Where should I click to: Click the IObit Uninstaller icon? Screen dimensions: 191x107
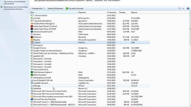(32, 75)
